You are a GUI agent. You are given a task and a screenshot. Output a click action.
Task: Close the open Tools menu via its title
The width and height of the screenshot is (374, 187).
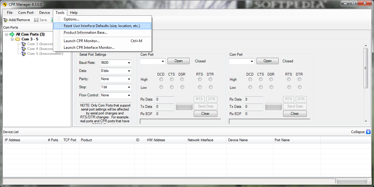60,13
